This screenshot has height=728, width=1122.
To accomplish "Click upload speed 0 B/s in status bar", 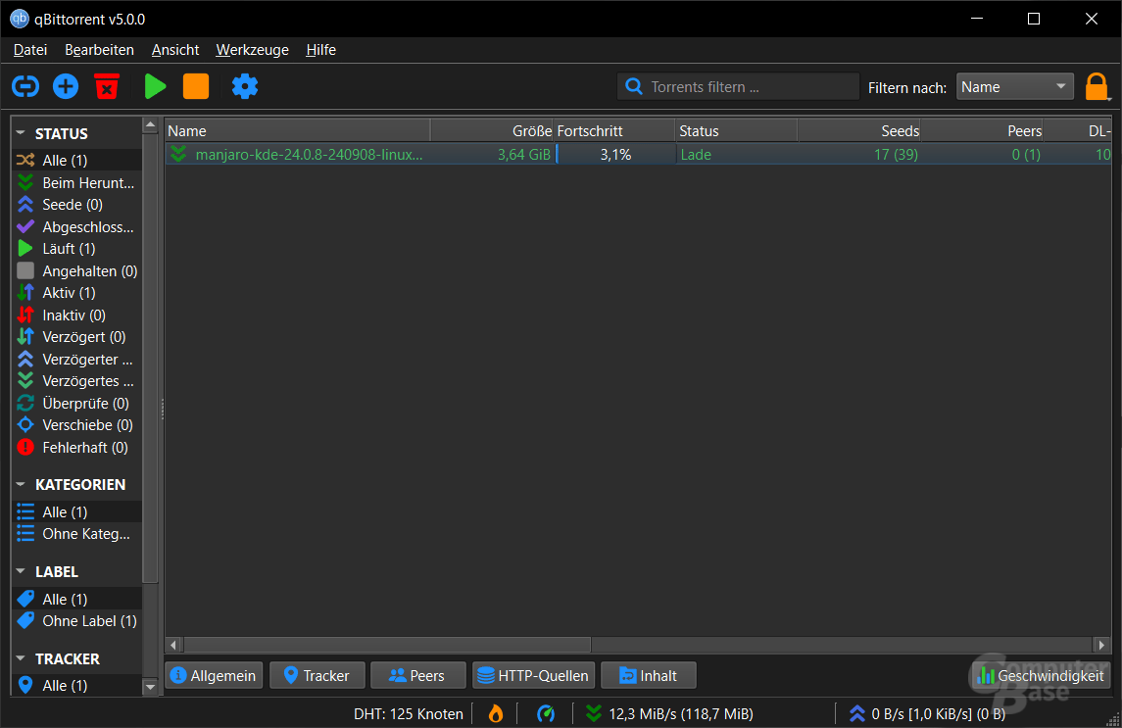I will 927,713.
